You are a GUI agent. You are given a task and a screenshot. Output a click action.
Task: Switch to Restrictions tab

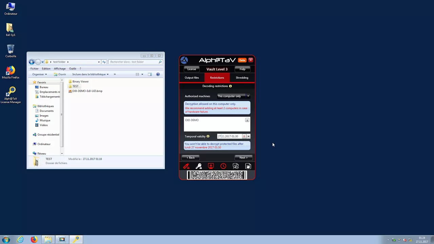(x=217, y=78)
